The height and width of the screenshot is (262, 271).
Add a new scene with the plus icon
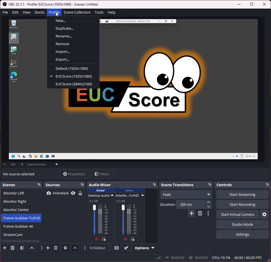pos(4,248)
